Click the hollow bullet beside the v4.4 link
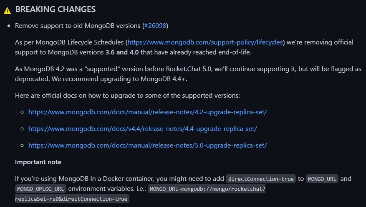 pyautogui.click(x=22, y=129)
